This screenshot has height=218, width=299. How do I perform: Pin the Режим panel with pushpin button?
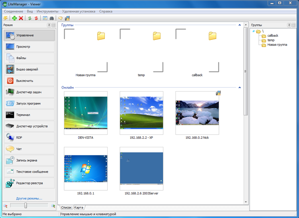tap(49, 25)
